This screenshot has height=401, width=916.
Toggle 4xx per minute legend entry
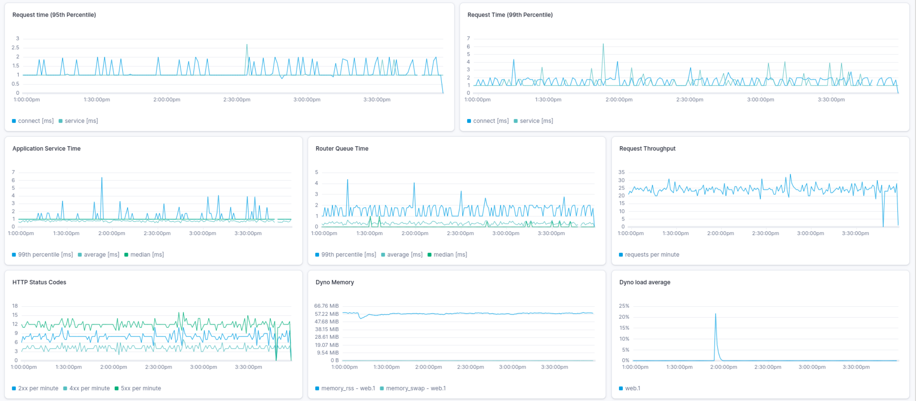pos(86,388)
